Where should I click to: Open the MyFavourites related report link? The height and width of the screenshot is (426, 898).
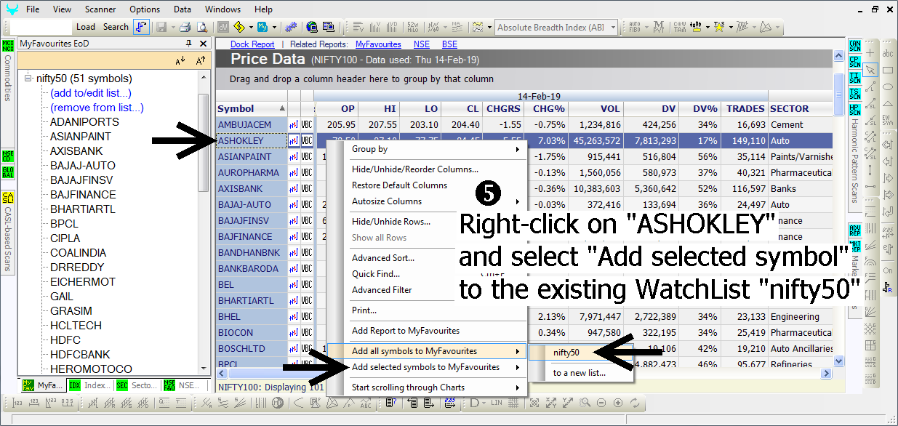pos(378,44)
